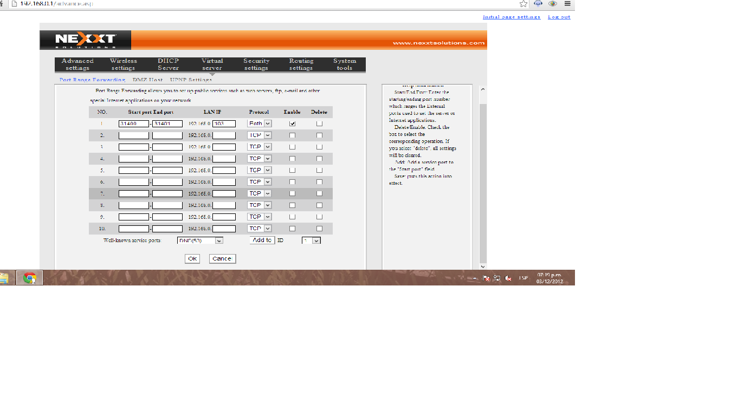The width and height of the screenshot is (737, 416).
Task: Click scrollbar down arrow of the page
Action: (x=483, y=266)
